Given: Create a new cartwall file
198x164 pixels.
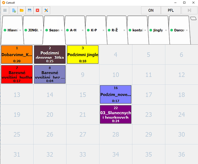Looking at the screenshot, I should 14,10.
